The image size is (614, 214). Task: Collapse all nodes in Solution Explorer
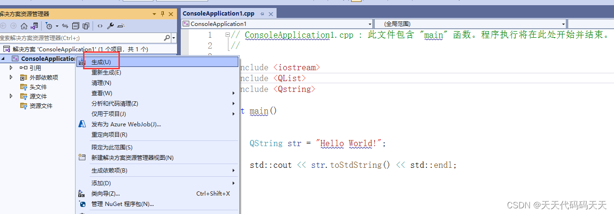pyautogui.click(x=76, y=26)
